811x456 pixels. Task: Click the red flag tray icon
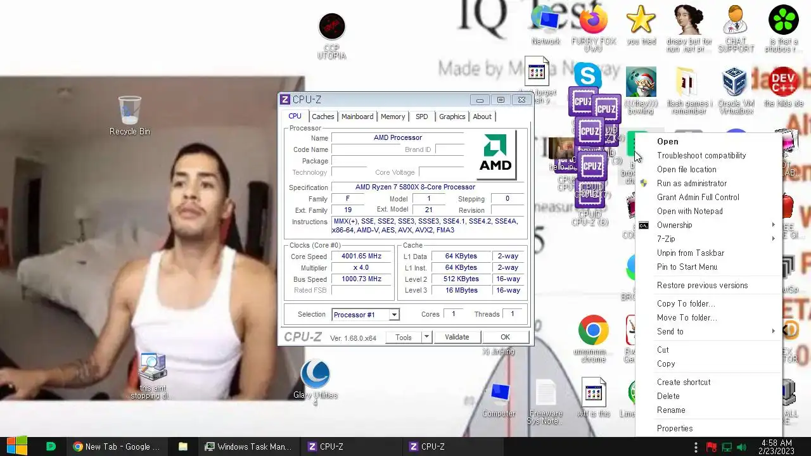click(x=712, y=446)
